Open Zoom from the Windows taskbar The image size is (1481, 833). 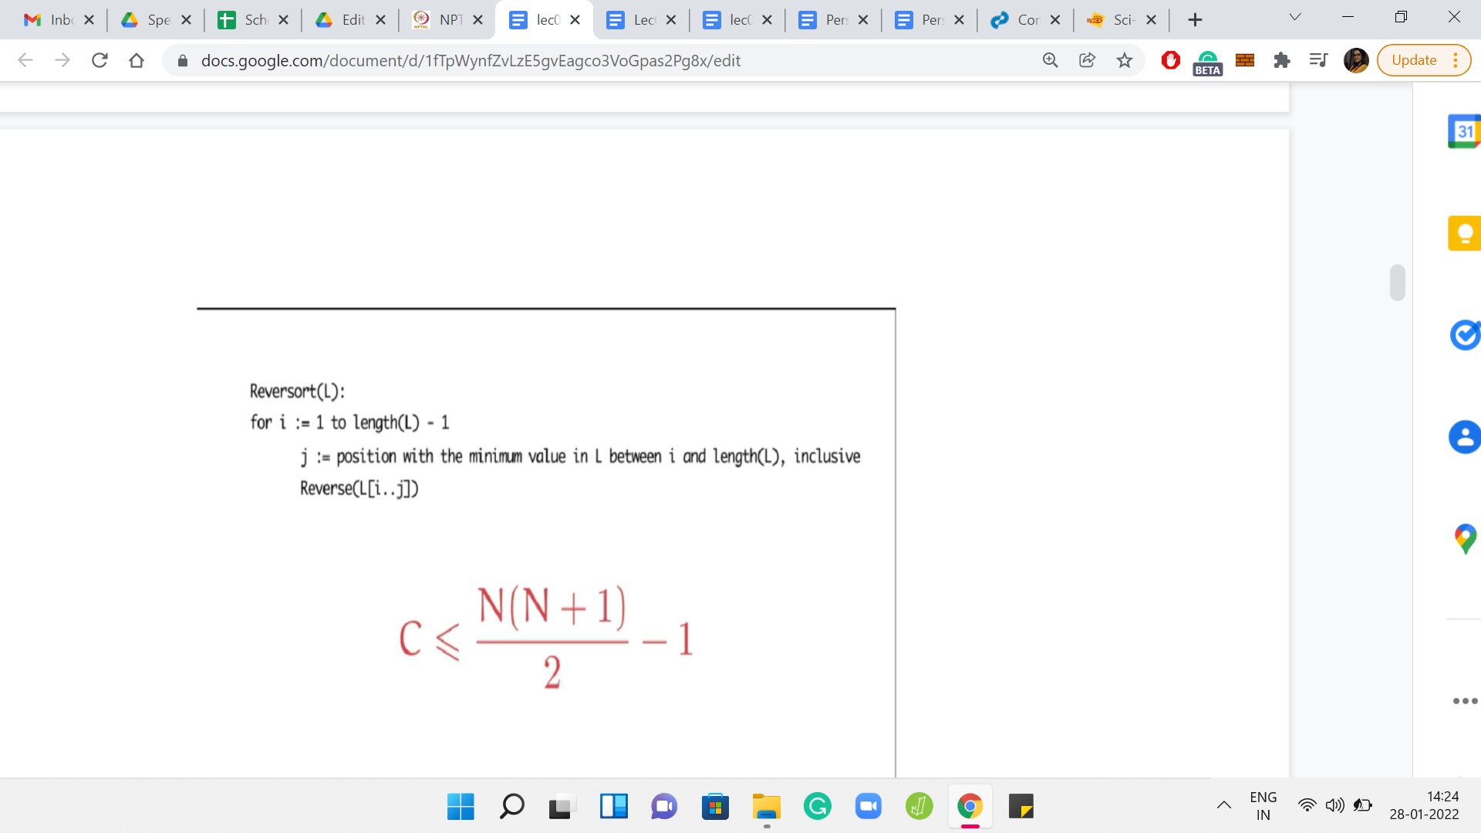click(868, 807)
